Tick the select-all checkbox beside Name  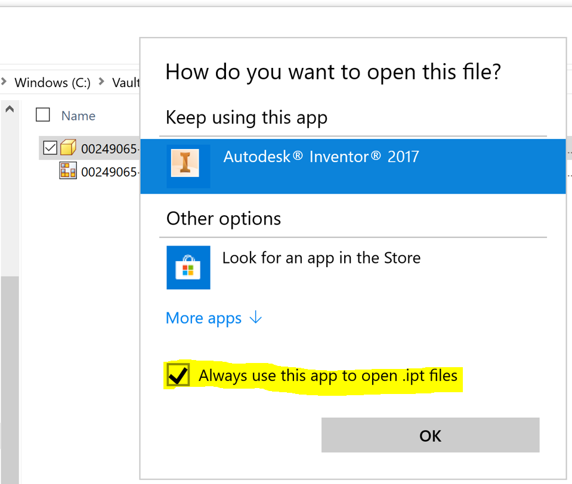pos(43,115)
